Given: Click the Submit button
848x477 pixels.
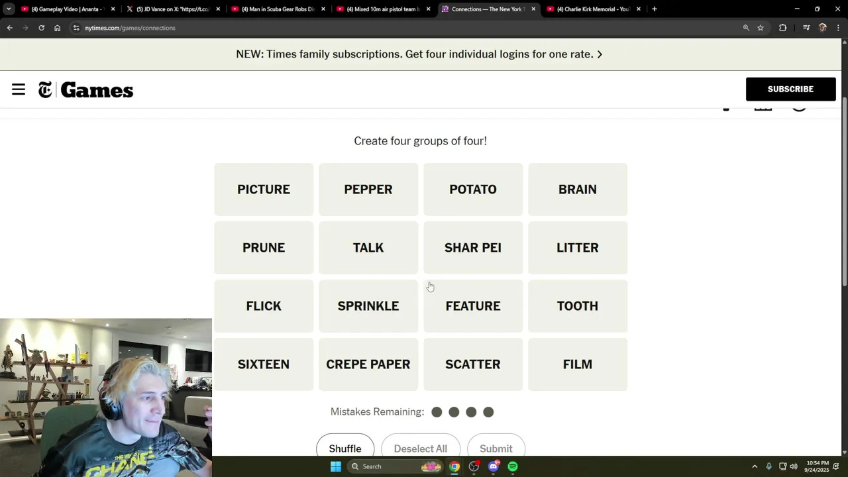Looking at the screenshot, I should [496, 449].
